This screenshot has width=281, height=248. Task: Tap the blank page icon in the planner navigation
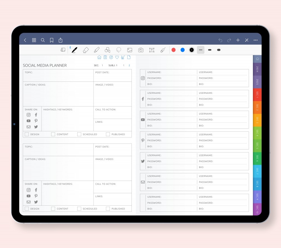tap(129, 57)
